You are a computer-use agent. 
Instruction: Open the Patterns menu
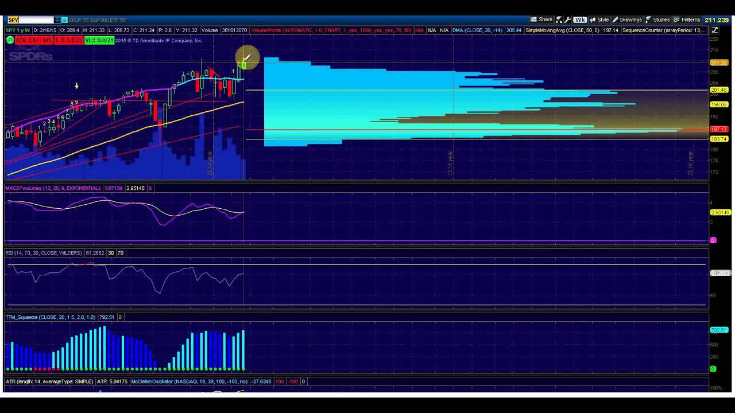click(687, 20)
